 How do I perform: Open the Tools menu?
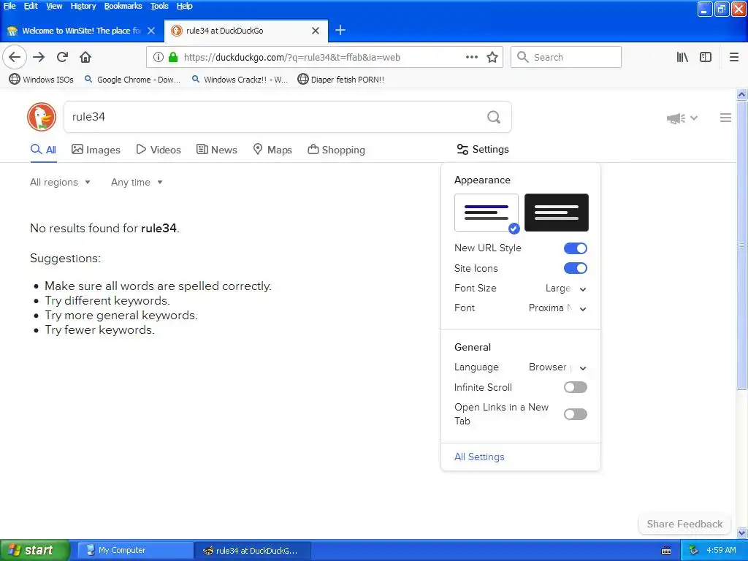click(159, 6)
